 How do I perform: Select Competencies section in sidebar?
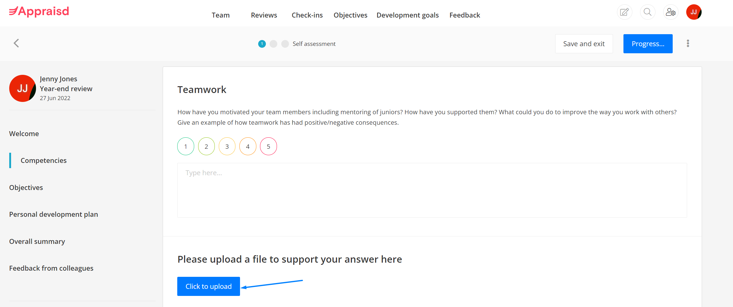pyautogui.click(x=43, y=160)
